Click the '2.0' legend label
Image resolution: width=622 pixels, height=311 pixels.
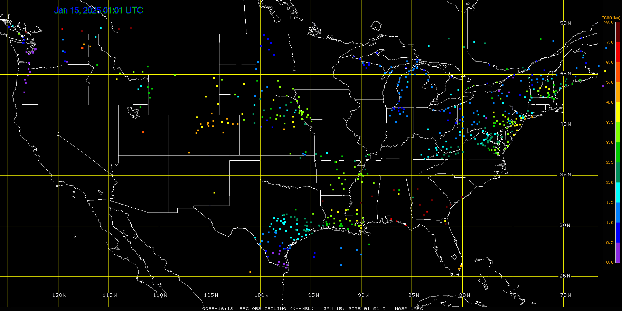(610, 182)
